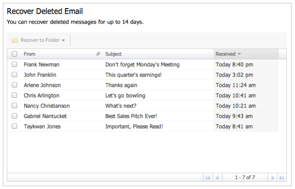The image size is (295, 189).
Task: Jump to last page of results
Action: [282, 178]
